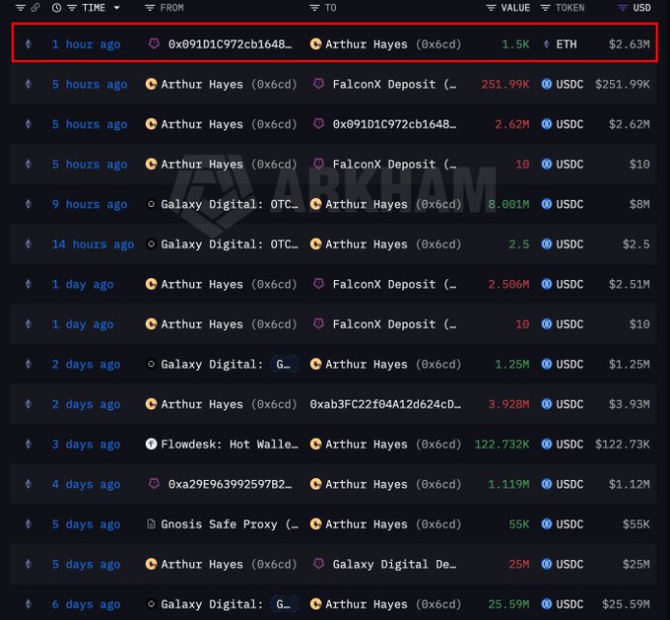Open the address 0xa29E963992597B2
The height and width of the screenshot is (620, 670).
click(x=230, y=484)
